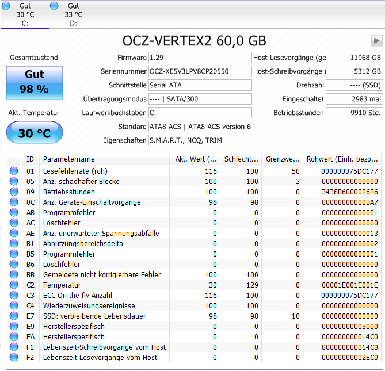Select Gemeldete nicht korrigierbare Fehler parameter name
Viewport: 385px width, 371px height.
click(102, 274)
